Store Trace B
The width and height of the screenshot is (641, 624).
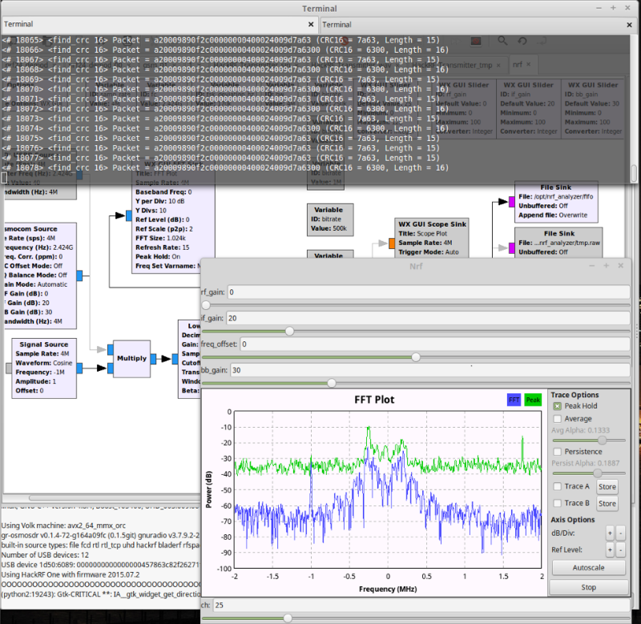click(607, 504)
